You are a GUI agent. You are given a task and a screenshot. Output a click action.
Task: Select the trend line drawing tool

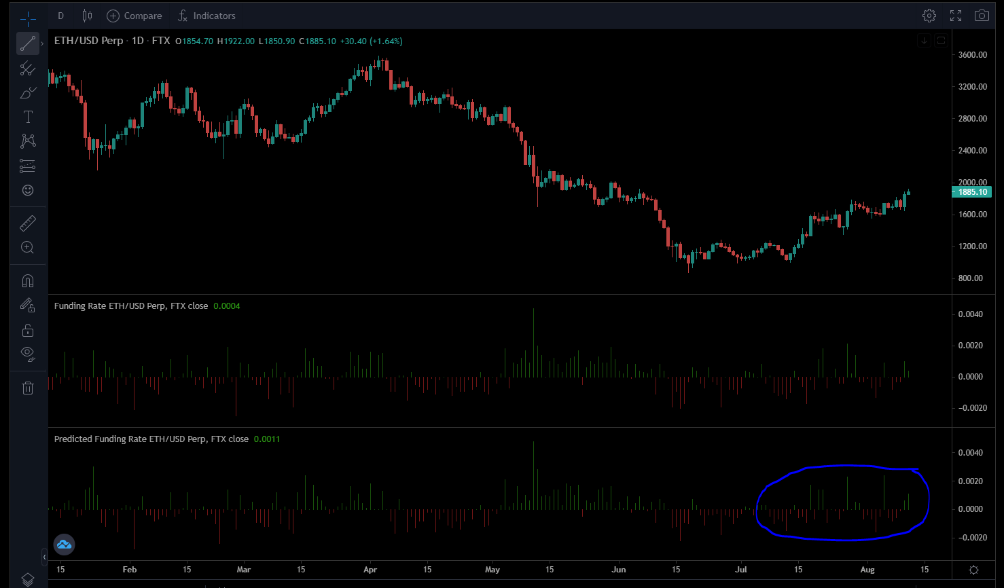click(27, 44)
